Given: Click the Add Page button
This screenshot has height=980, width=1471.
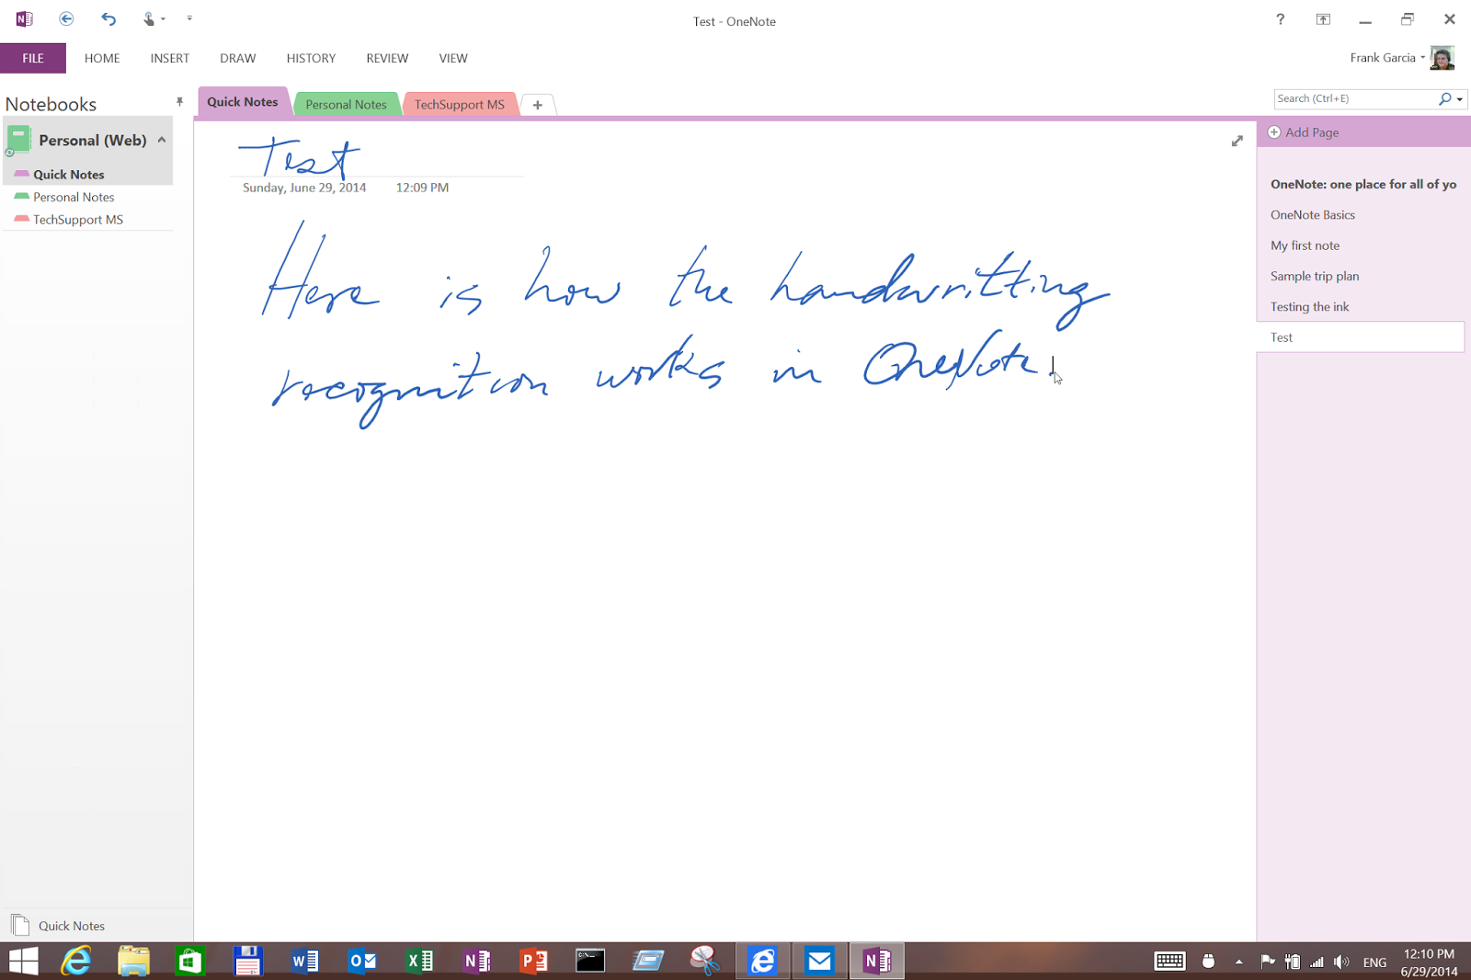Looking at the screenshot, I should [1303, 131].
